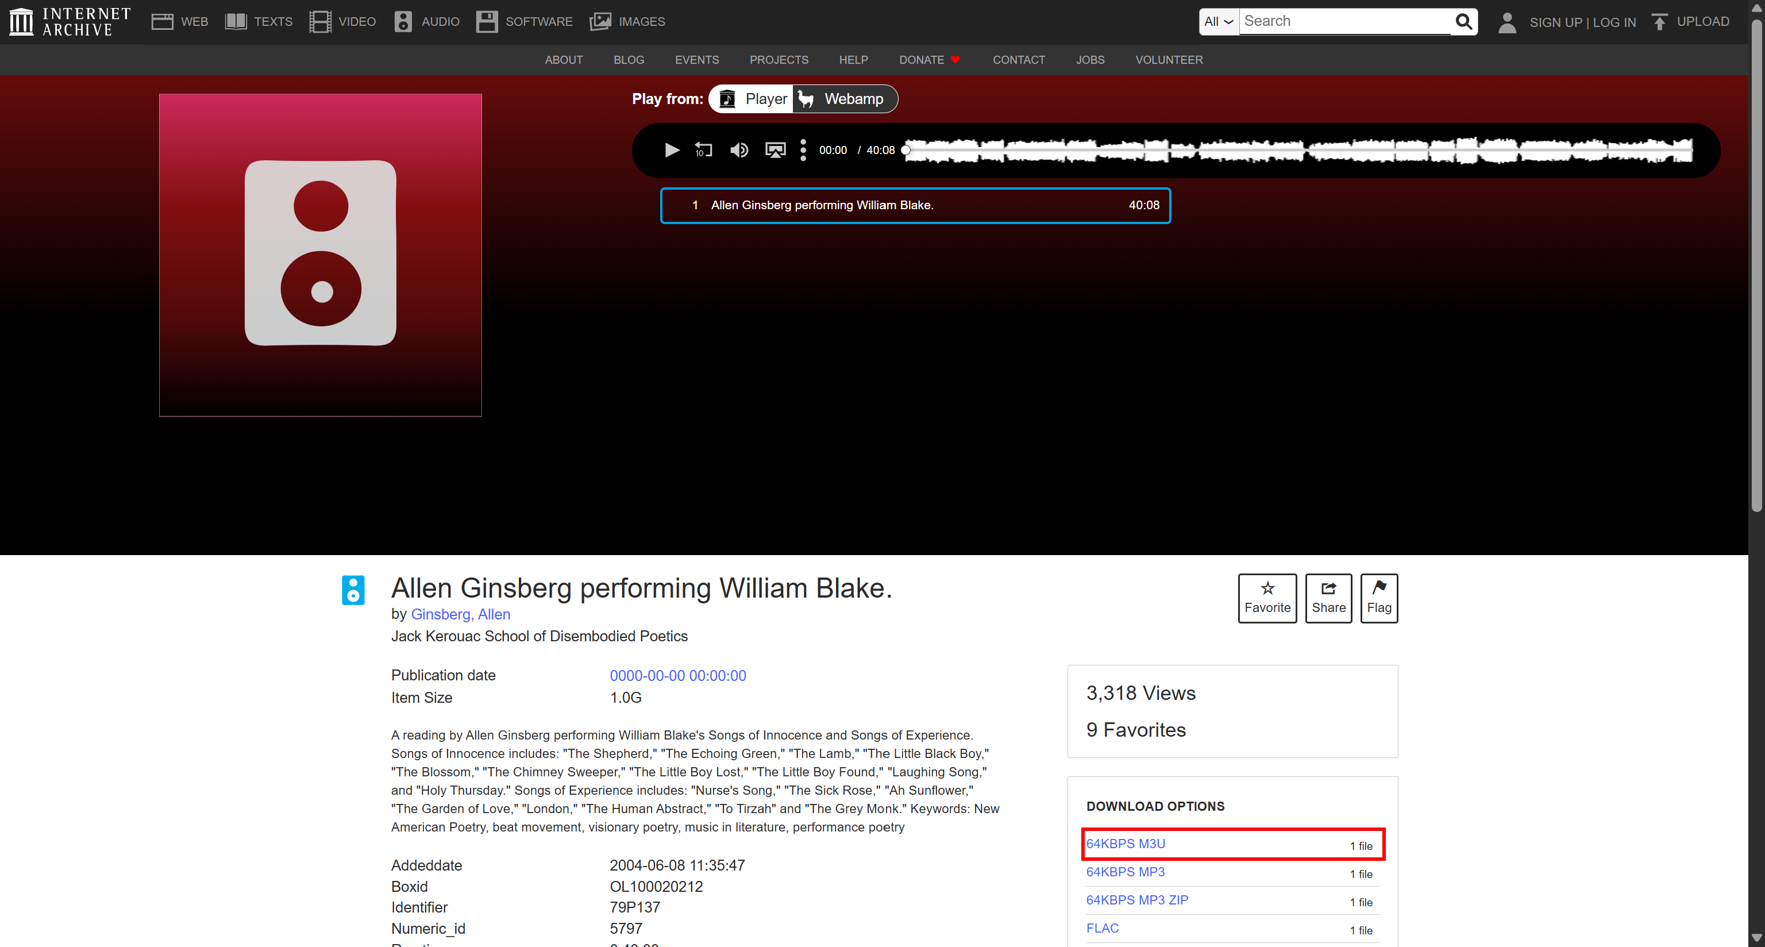Open the player more-options dots
The image size is (1765, 947).
pos(803,150)
